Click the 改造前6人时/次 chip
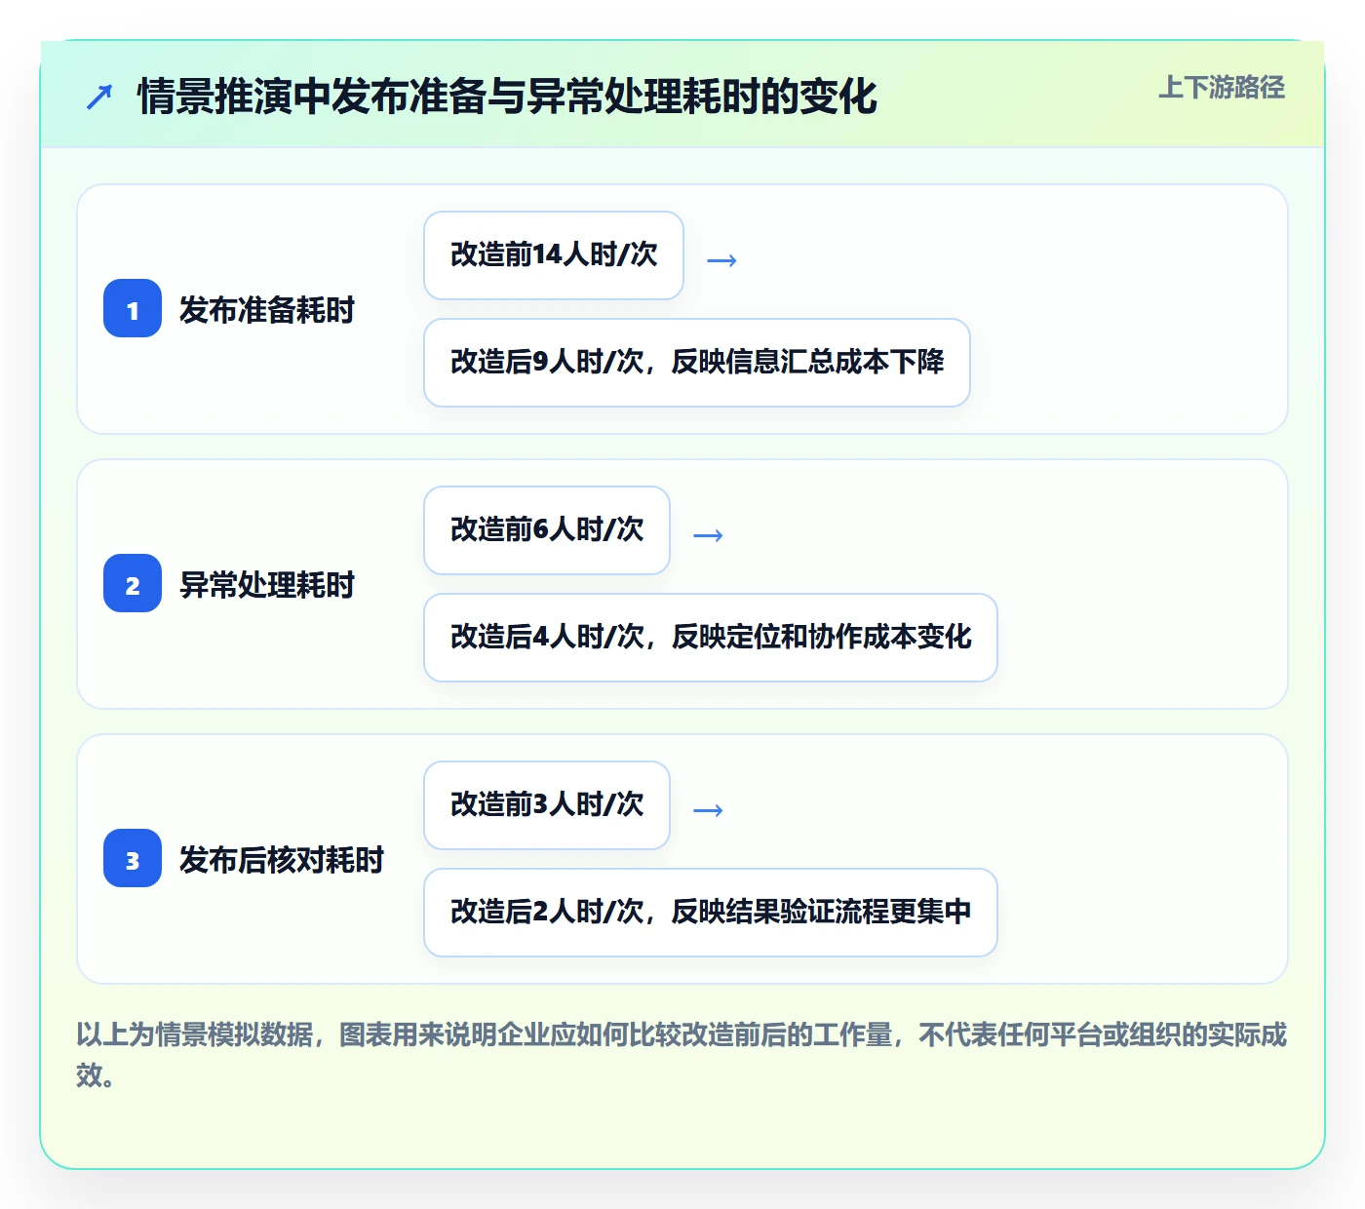 coord(547,530)
